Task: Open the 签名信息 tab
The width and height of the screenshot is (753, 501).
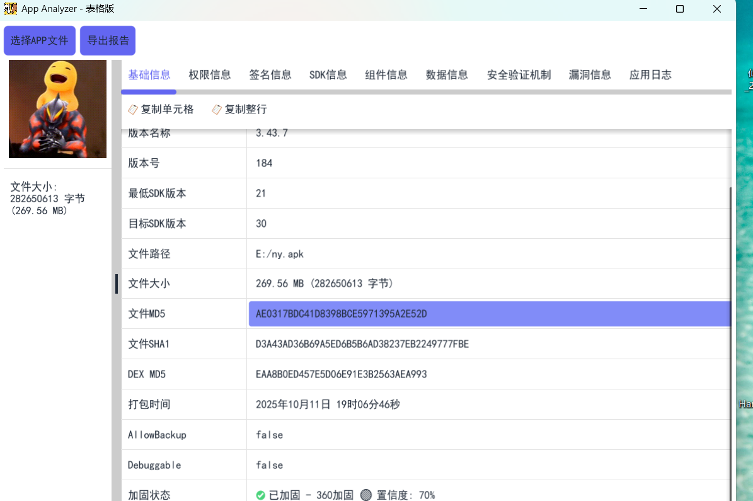Action: coord(270,75)
